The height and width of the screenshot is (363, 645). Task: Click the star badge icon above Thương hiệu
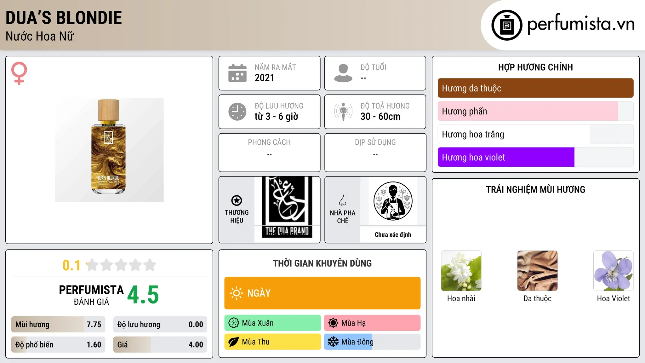click(237, 200)
